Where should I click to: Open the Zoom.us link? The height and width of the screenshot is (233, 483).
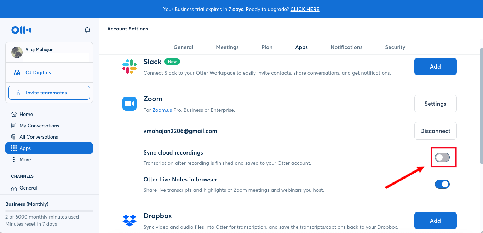click(162, 110)
